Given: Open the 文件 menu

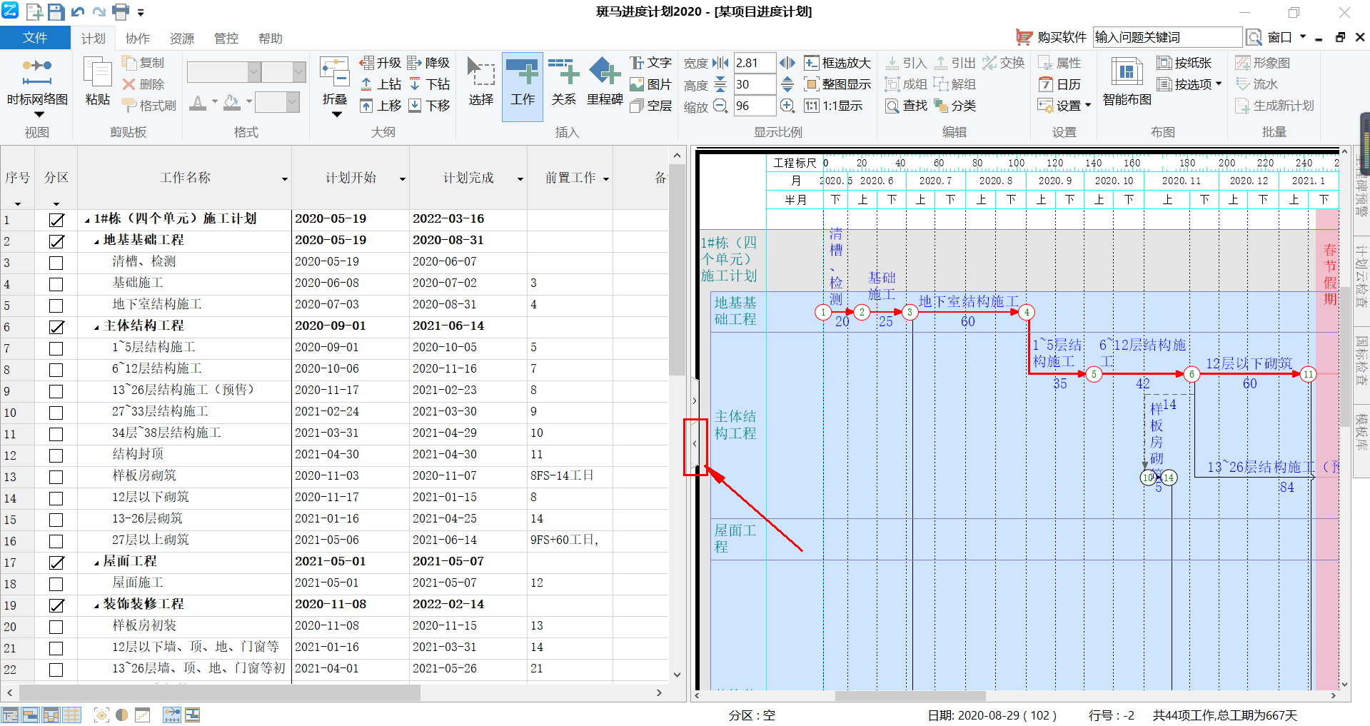Looking at the screenshot, I should pyautogui.click(x=35, y=38).
